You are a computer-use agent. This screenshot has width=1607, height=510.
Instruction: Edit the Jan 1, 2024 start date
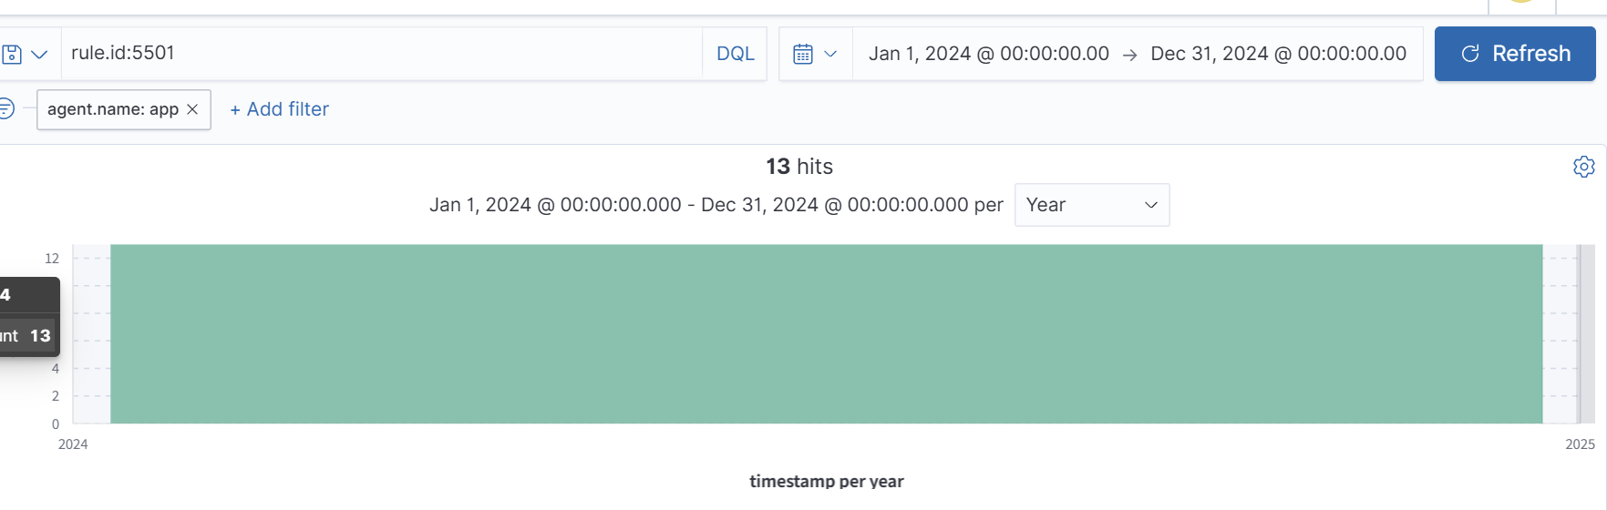(988, 54)
